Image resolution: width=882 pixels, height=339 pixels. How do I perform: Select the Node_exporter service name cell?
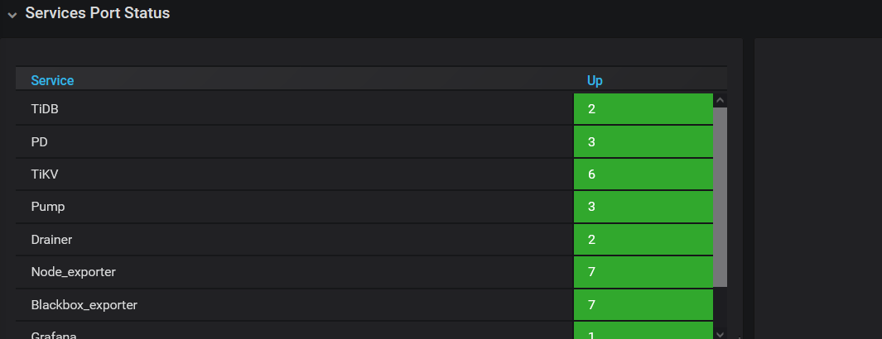[294, 272]
